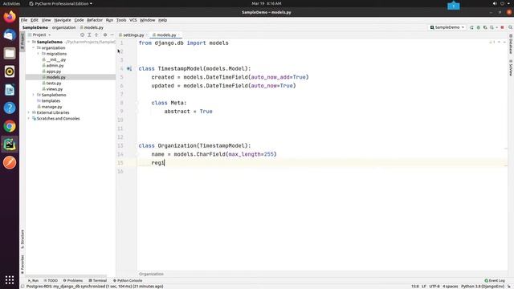This screenshot has width=514, height=289.
Task: Click Organization breadcrumb below editor
Action: pos(151,274)
